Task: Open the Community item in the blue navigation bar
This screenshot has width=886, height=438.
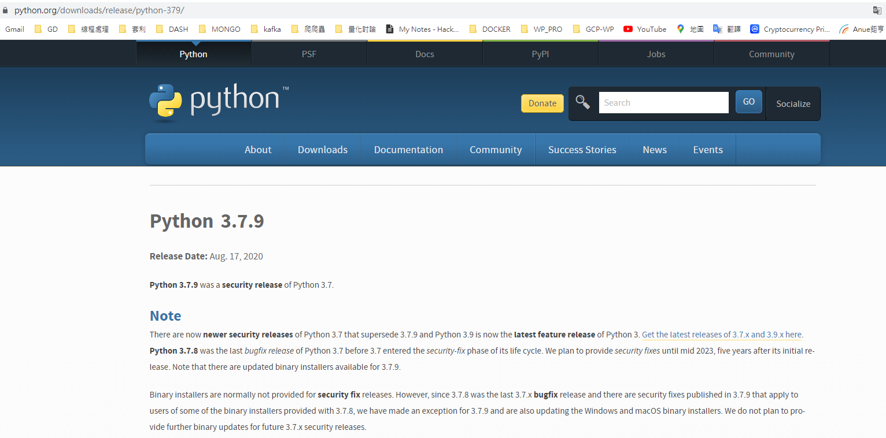Action: [x=496, y=150]
